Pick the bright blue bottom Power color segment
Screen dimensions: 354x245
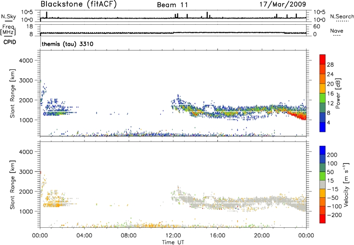tap(323, 127)
